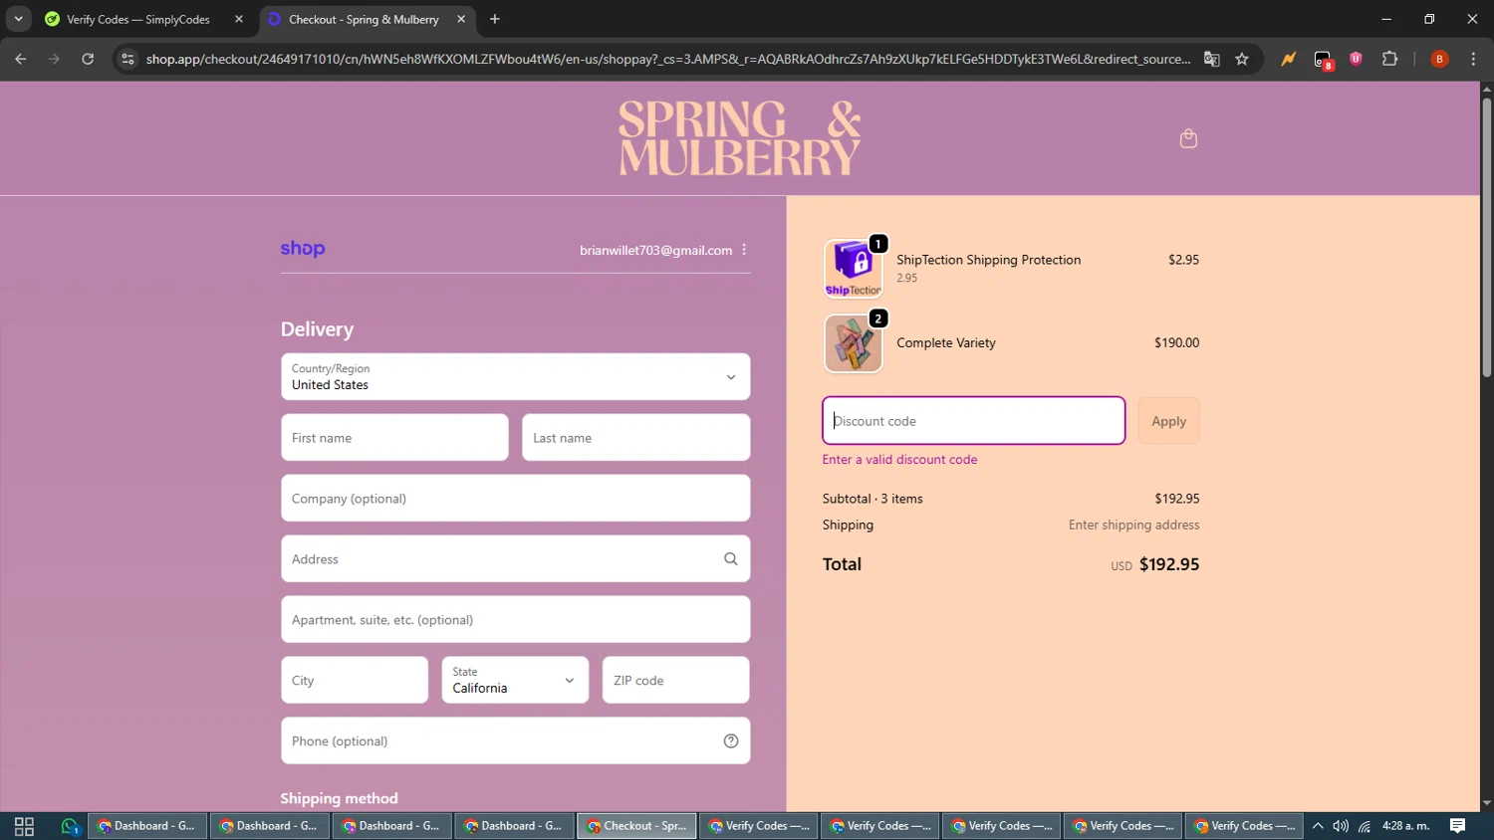
Task: Click the ShipTection product thumbnail
Action: (854, 269)
